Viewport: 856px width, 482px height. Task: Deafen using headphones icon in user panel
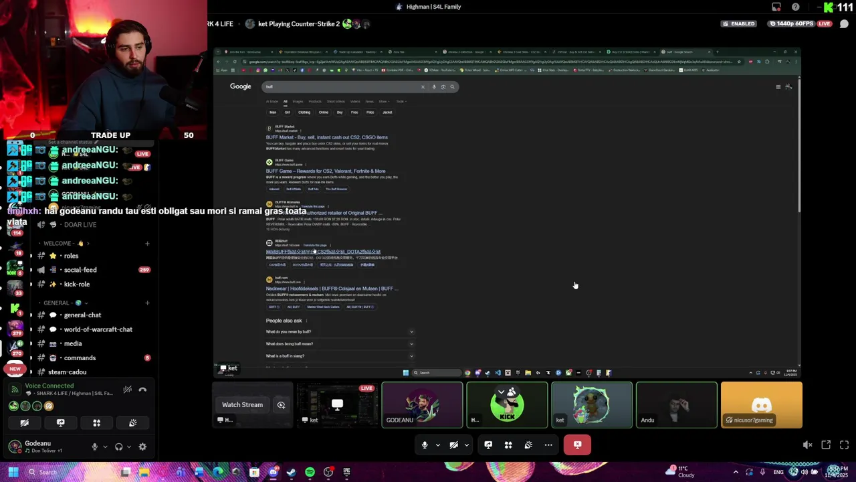click(118, 447)
